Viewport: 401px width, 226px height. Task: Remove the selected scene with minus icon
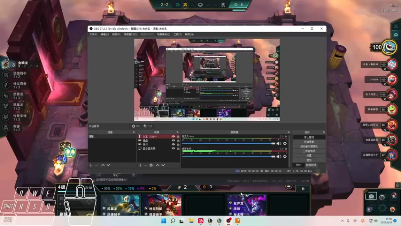point(96,165)
